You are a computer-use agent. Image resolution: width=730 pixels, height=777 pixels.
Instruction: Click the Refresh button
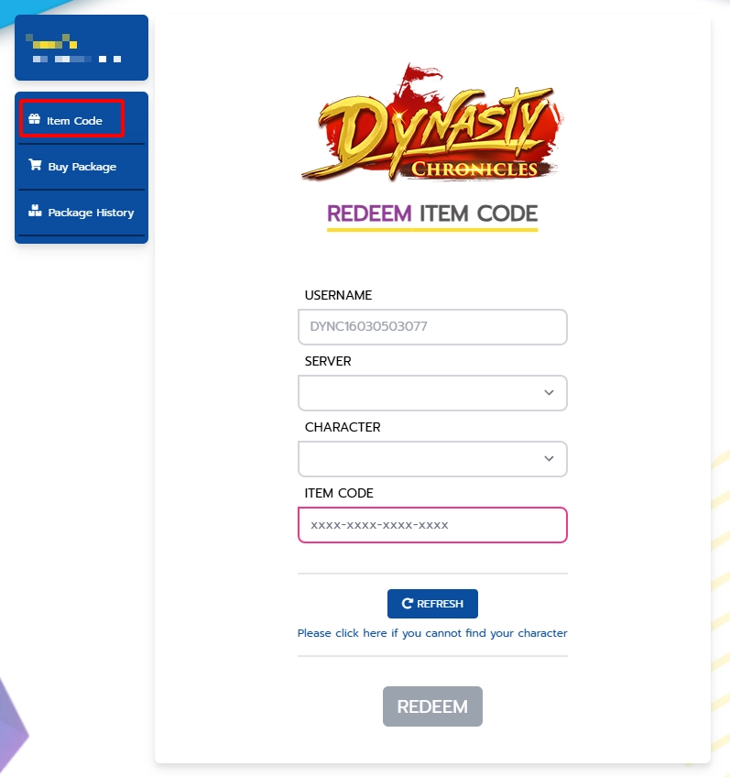pyautogui.click(x=432, y=604)
